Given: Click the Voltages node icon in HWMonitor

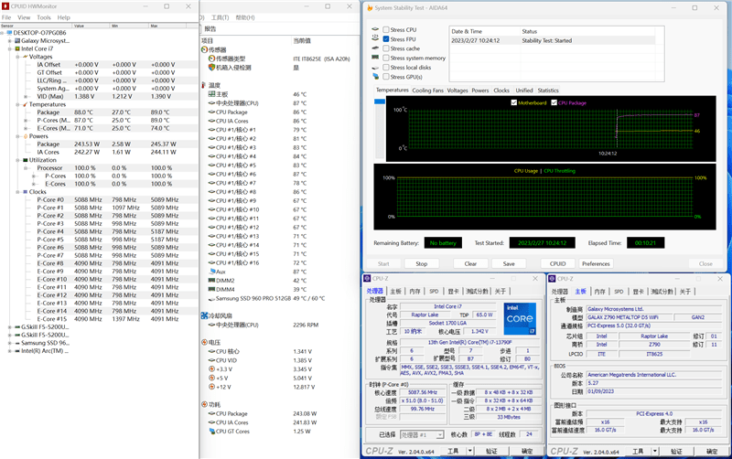Looking at the screenshot, I should click(26, 57).
